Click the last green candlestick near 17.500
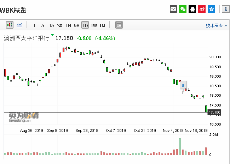Screen dimensions: 230x164 (x=206, y=109)
